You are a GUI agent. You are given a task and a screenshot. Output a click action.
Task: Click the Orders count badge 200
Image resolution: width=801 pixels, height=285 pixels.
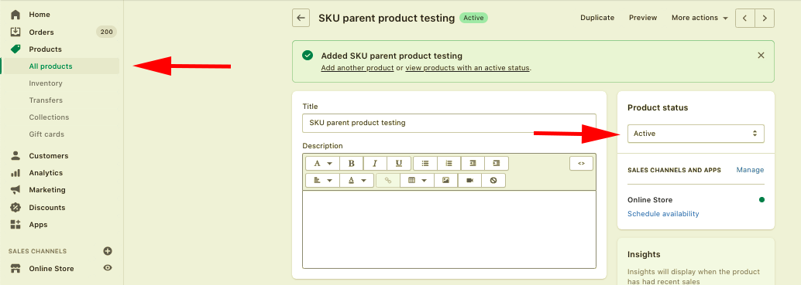point(106,32)
